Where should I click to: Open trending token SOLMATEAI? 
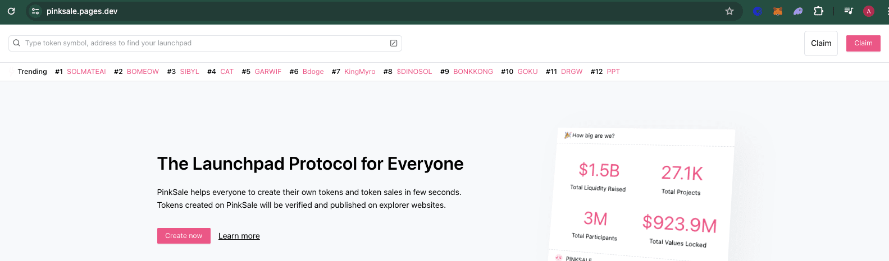click(86, 72)
